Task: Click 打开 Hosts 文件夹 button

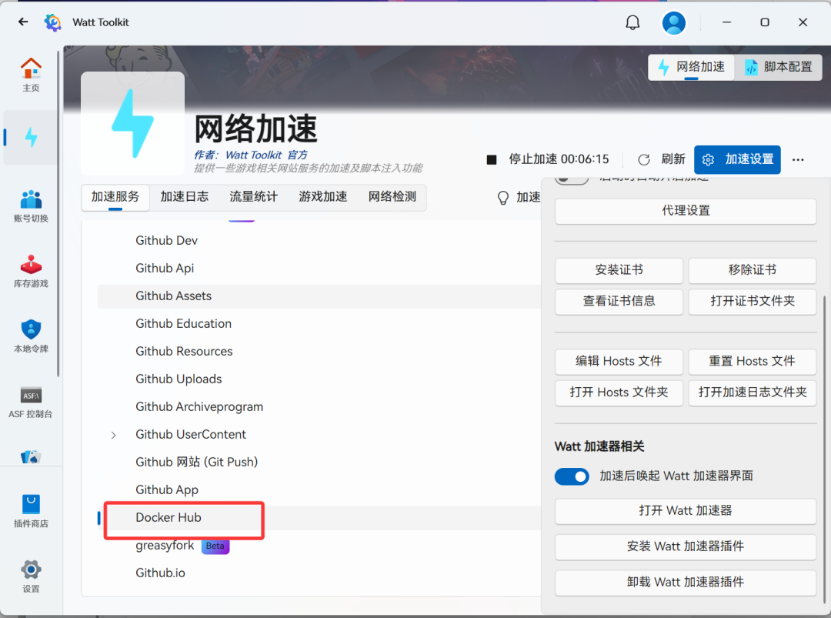Action: (x=619, y=393)
